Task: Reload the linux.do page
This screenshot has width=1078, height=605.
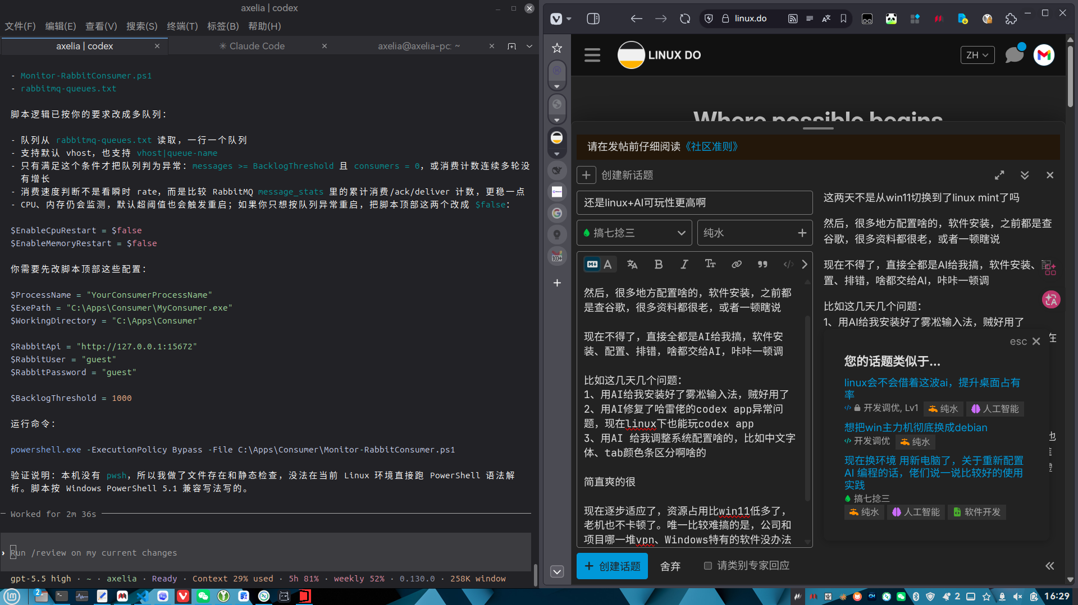Action: pyautogui.click(x=685, y=19)
